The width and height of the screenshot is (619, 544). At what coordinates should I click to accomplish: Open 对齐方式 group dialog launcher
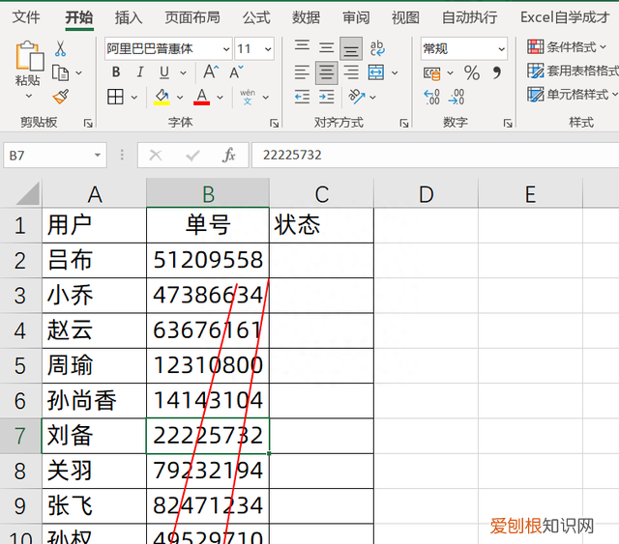(404, 124)
